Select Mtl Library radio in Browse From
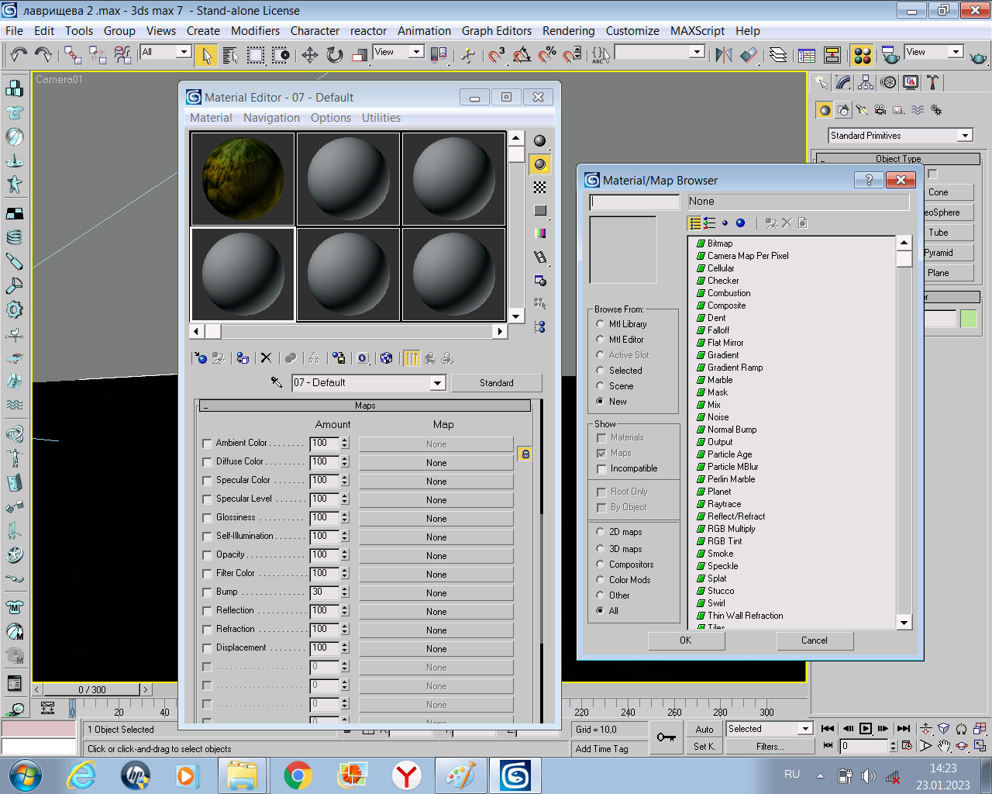Viewport: 992px width, 794px height. coord(600,324)
